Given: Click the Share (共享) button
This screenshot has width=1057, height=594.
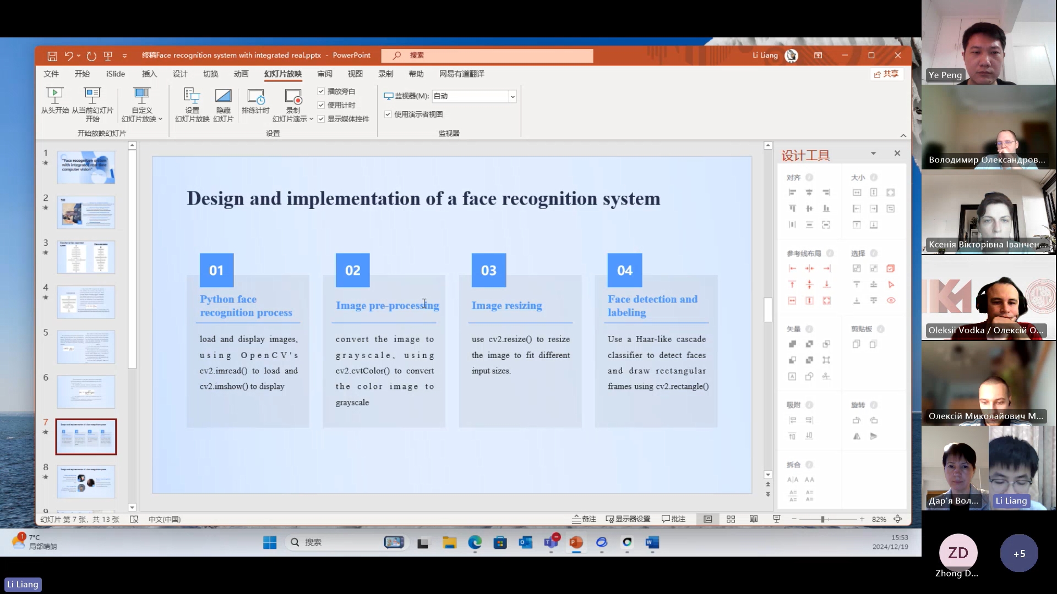Looking at the screenshot, I should pyautogui.click(x=886, y=74).
